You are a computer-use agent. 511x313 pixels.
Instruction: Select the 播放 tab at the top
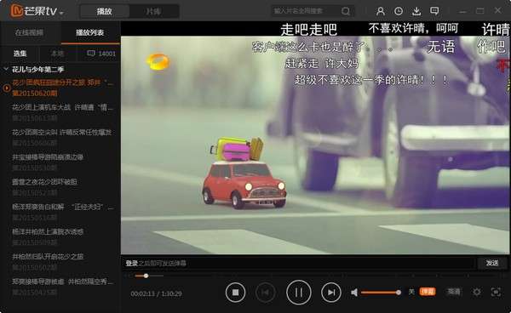click(104, 11)
